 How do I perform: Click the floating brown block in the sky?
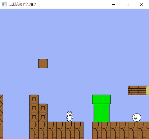pos(43,63)
